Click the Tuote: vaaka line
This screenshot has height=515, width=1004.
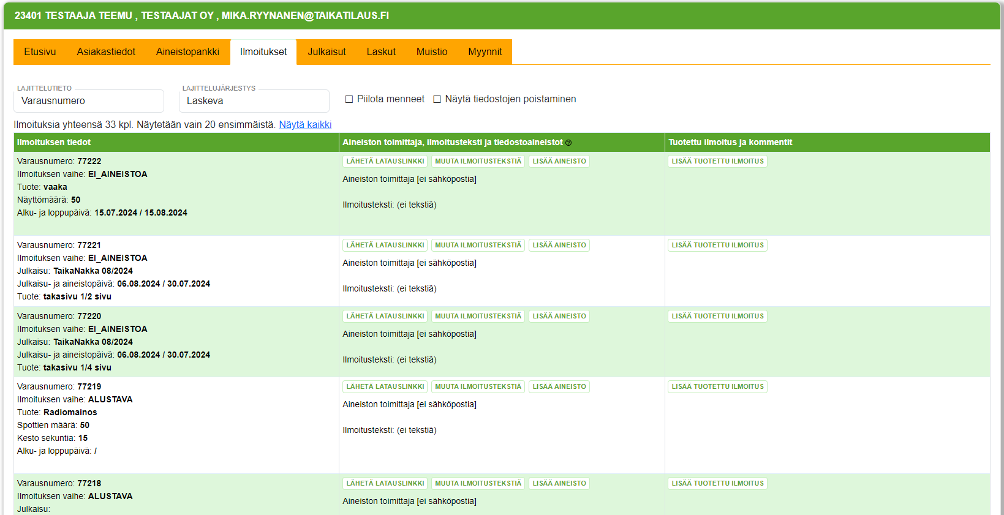pyautogui.click(x=42, y=187)
